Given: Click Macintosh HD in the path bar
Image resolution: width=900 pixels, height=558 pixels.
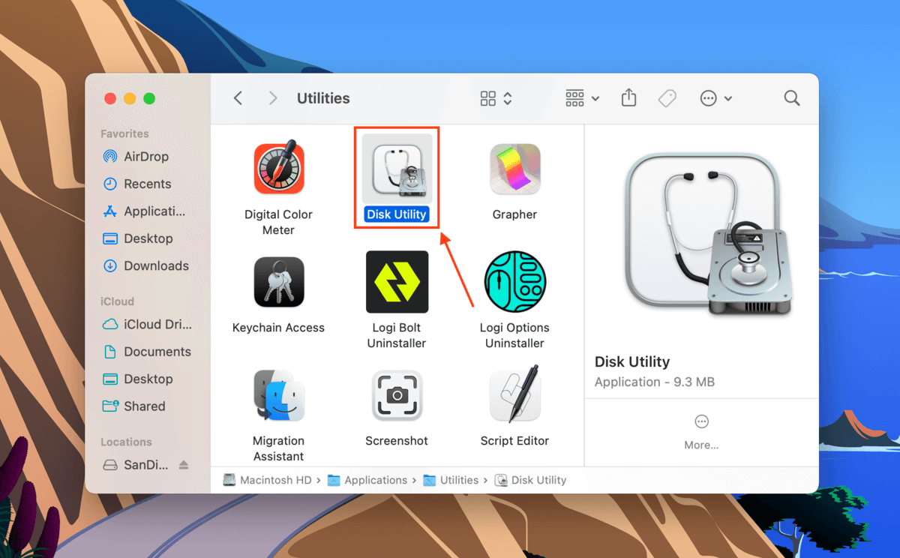Looking at the screenshot, I should pyautogui.click(x=267, y=480).
